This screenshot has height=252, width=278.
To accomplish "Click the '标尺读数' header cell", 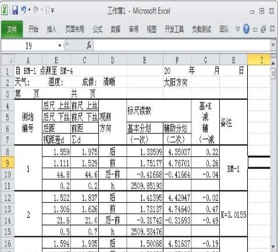I will 159,111.
